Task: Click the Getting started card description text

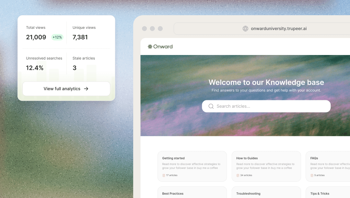Action: pyautogui.click(x=191, y=166)
